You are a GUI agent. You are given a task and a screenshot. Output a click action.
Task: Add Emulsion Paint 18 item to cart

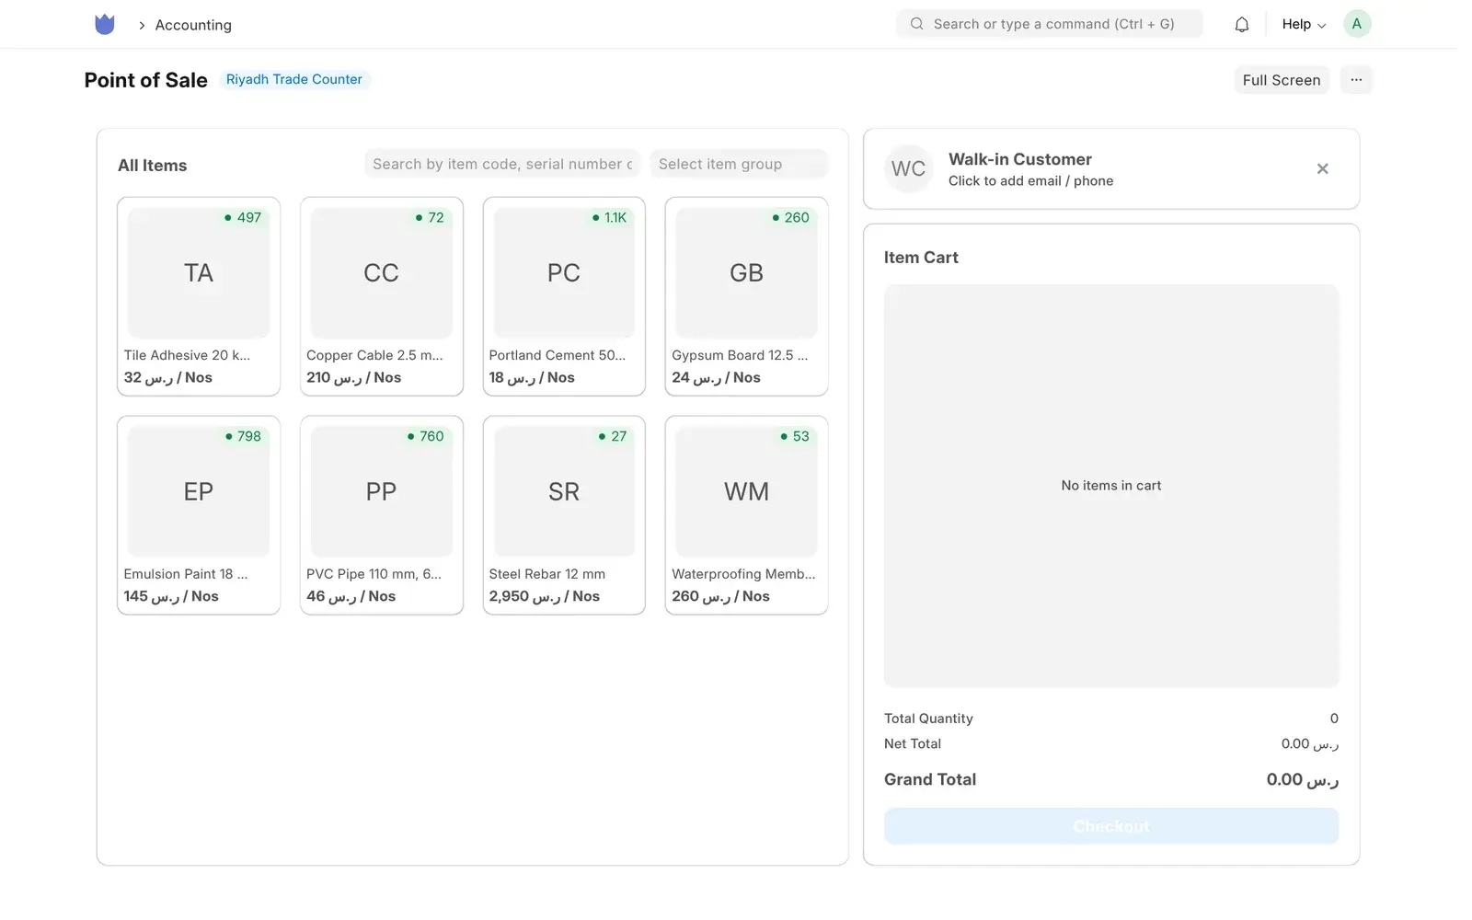pos(199,515)
